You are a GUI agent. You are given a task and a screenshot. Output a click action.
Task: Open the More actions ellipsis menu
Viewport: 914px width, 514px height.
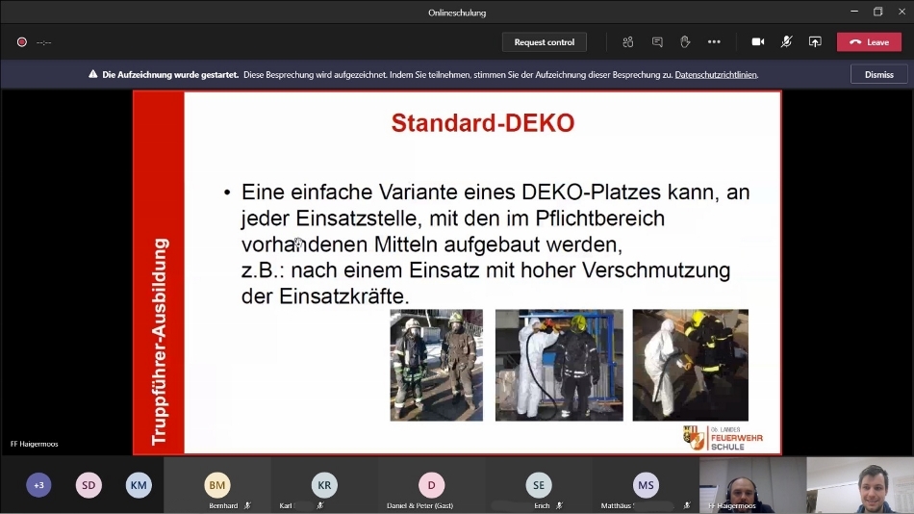coord(714,42)
